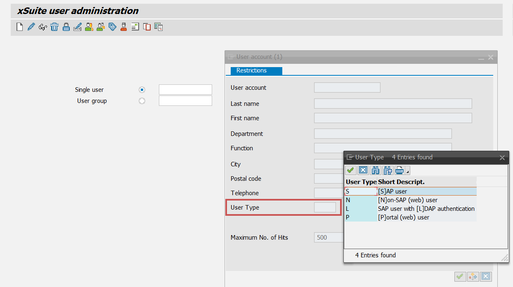
Task: Click the pencil Change user icon
Action: pos(31,27)
